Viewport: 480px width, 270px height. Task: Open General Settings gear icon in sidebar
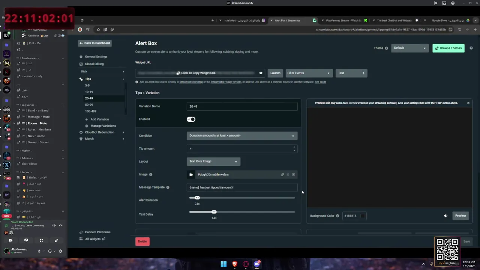click(81, 57)
